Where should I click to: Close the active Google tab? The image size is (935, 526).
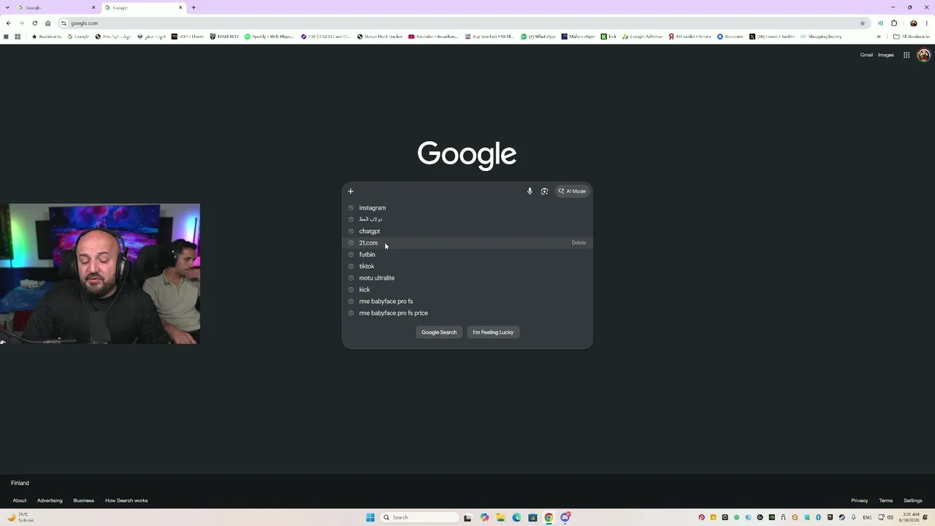pyautogui.click(x=180, y=7)
